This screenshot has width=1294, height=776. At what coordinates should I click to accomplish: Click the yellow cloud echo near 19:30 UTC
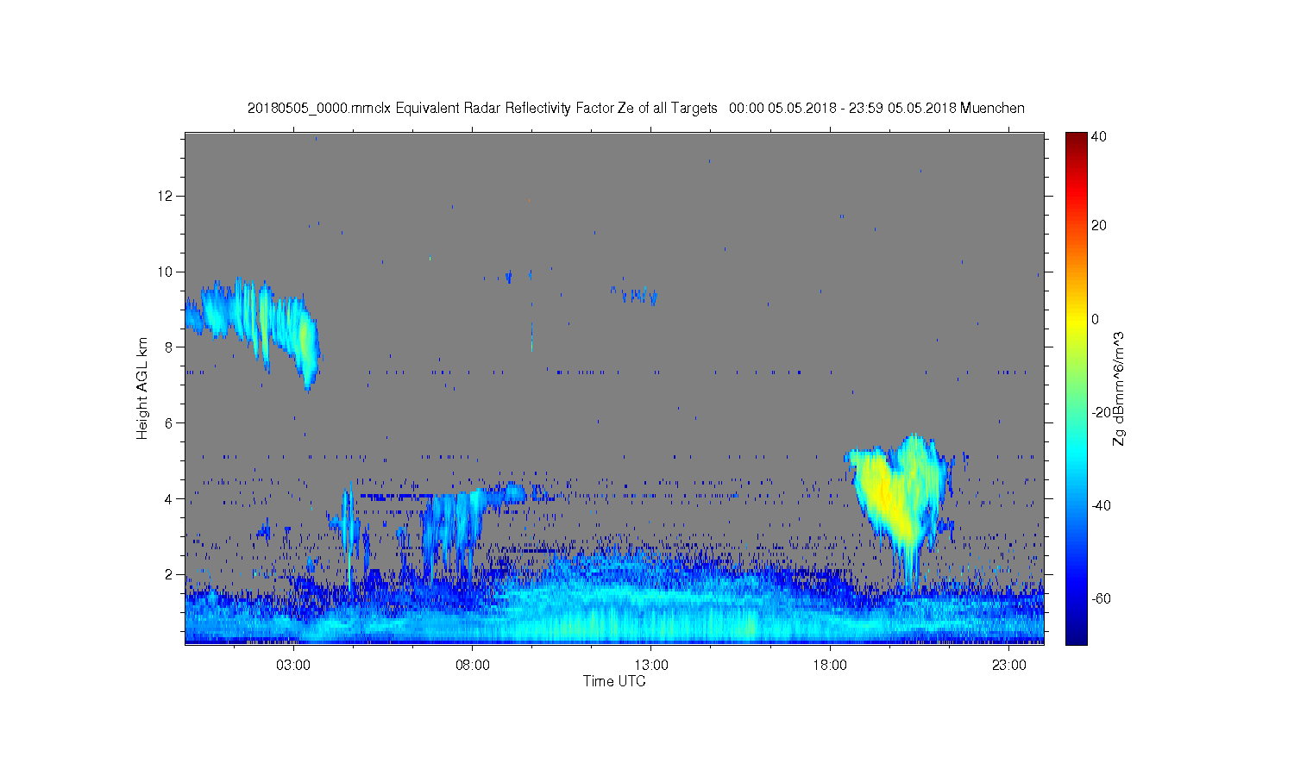[x=897, y=496]
